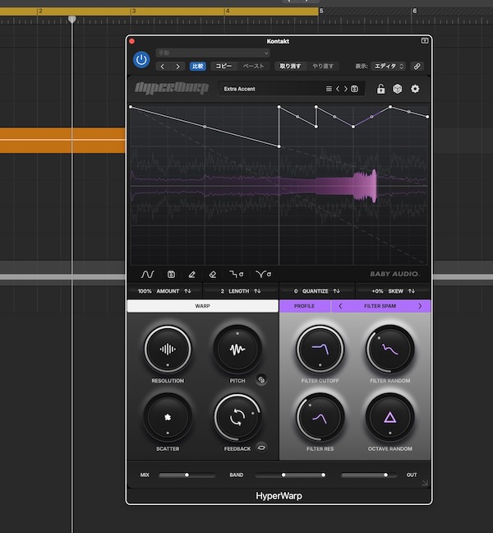Click the やり直す redo button

tap(323, 67)
